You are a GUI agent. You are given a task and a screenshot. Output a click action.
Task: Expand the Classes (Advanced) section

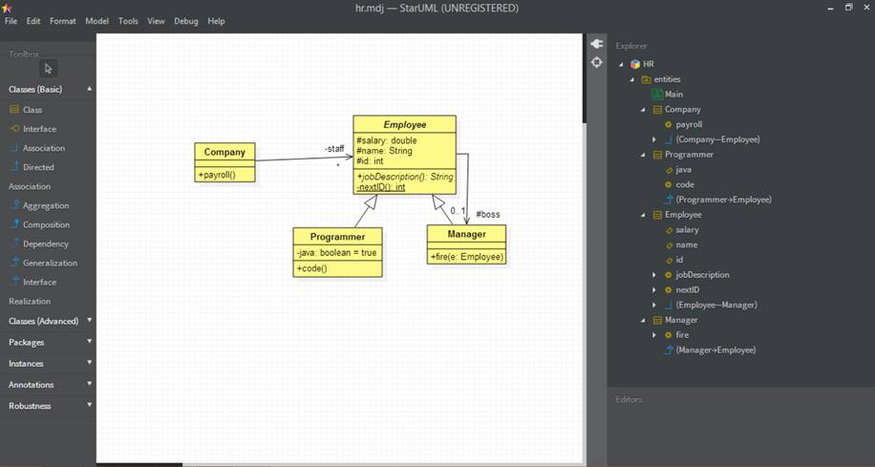pyautogui.click(x=90, y=321)
